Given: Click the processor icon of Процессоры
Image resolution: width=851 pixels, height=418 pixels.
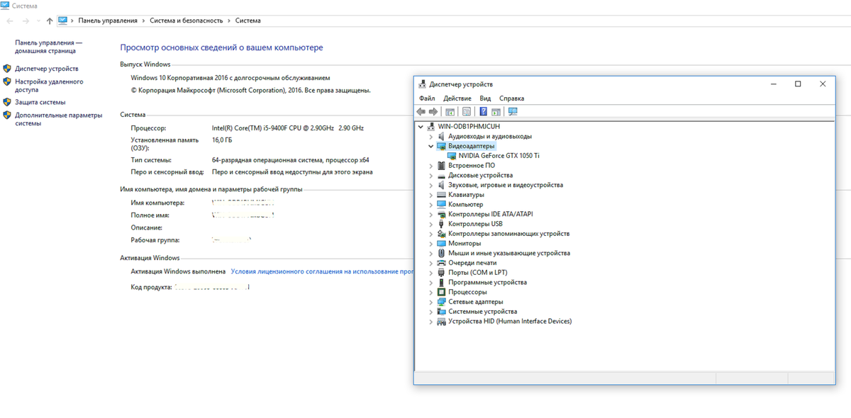Looking at the screenshot, I should pos(442,292).
